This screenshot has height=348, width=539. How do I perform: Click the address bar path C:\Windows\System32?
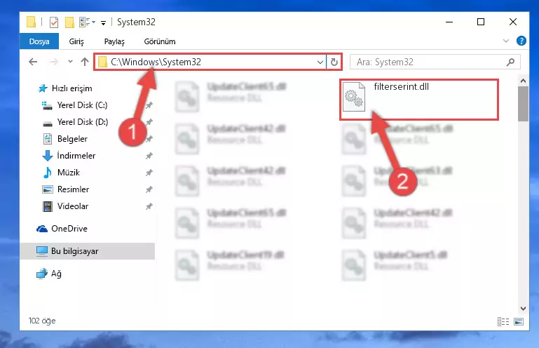pos(156,62)
